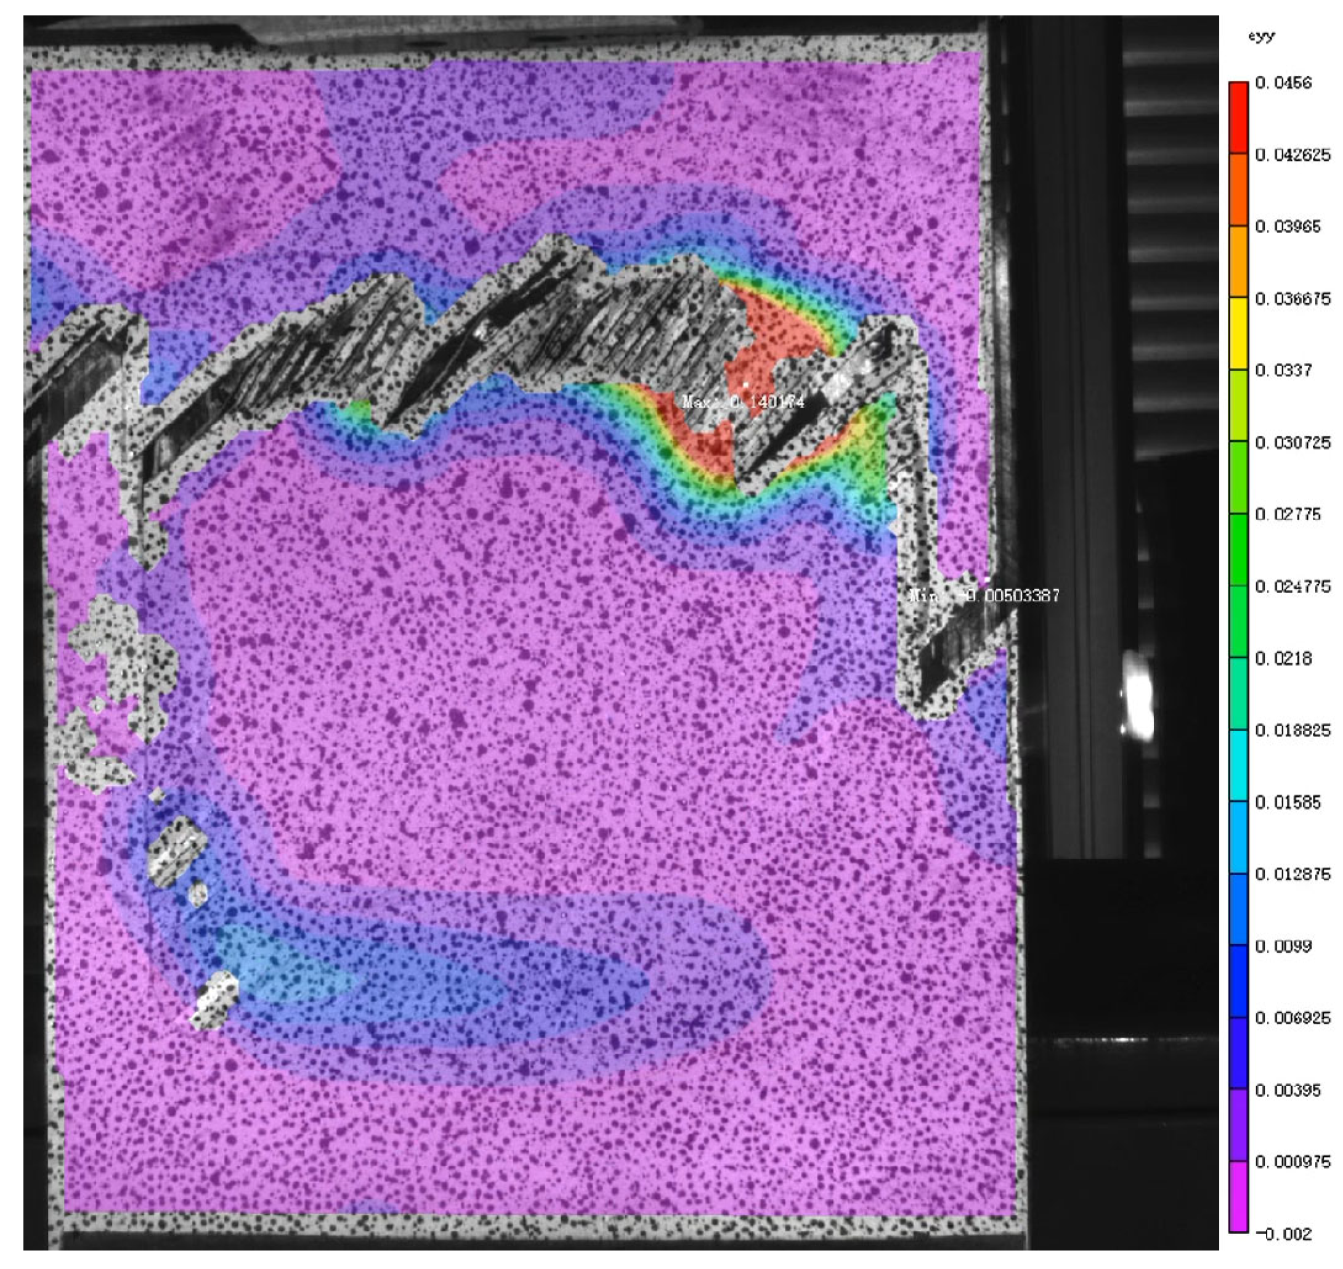This screenshot has height=1269, width=1343.
Task: Click the 0.042625 legend label
Action: [1292, 155]
